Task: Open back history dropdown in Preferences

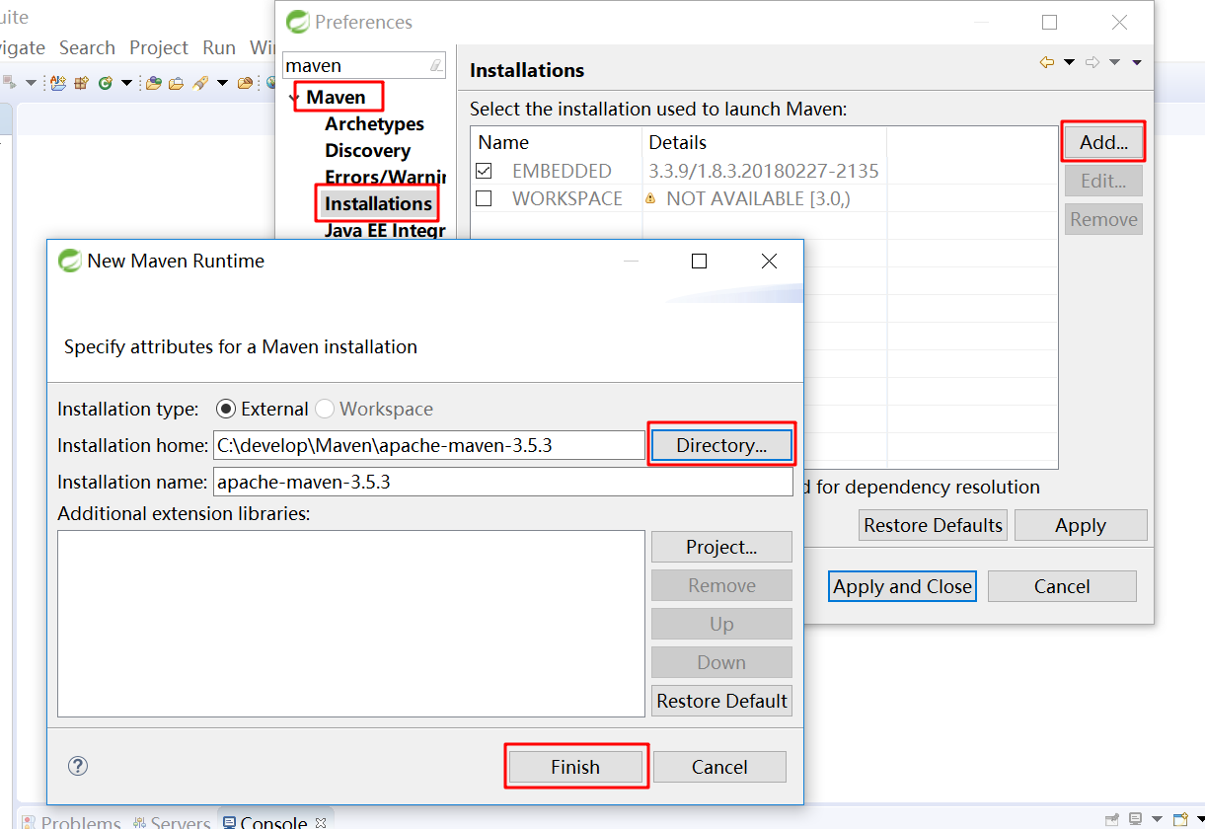Action: click(1070, 63)
